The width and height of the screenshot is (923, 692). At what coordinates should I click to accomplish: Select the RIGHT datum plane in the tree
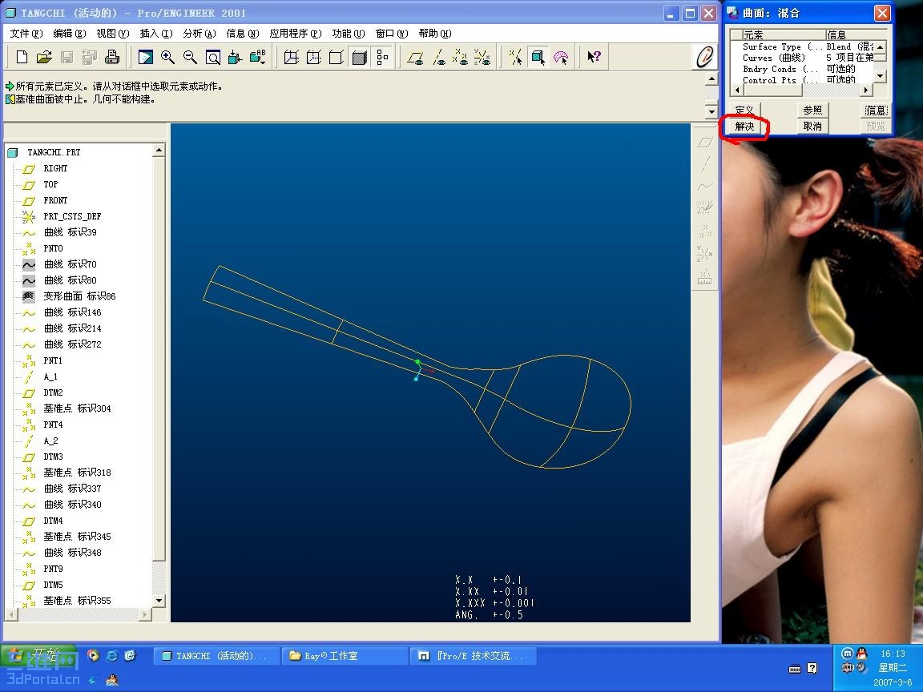point(55,168)
